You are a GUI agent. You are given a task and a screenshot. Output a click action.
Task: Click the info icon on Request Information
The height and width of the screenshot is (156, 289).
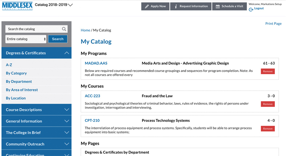(176, 7)
